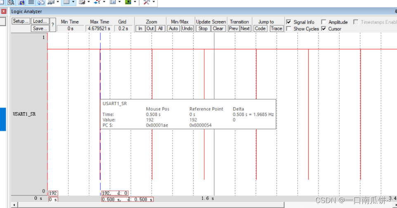397x208 pixels.
Task: Click the reference PC value 0x8000054
Action: [x=201, y=125]
